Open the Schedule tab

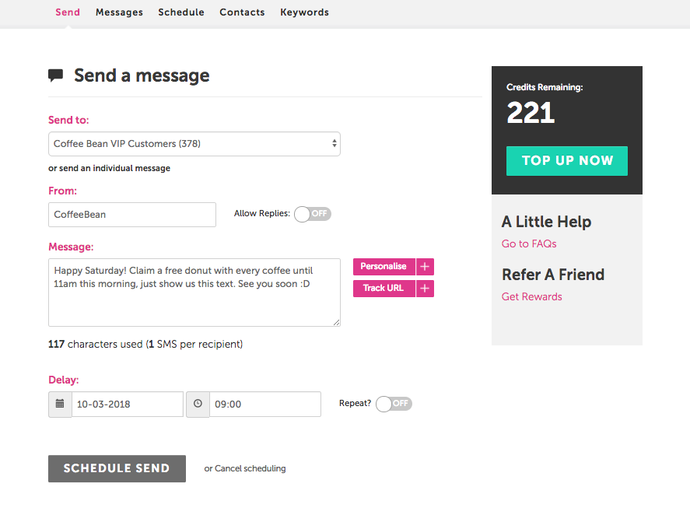tap(181, 12)
